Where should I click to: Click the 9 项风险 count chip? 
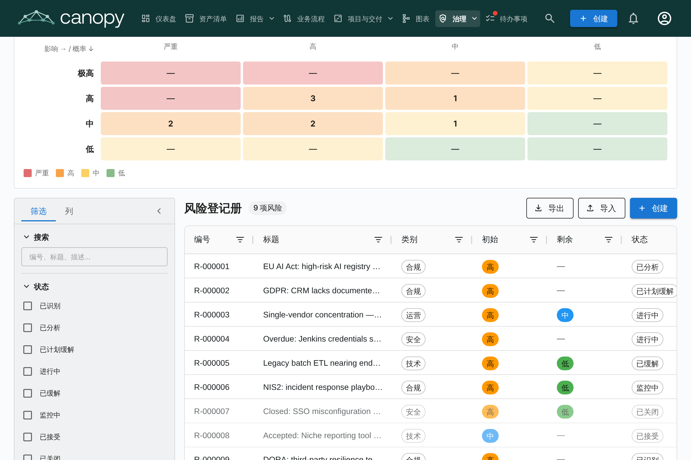[x=267, y=208]
